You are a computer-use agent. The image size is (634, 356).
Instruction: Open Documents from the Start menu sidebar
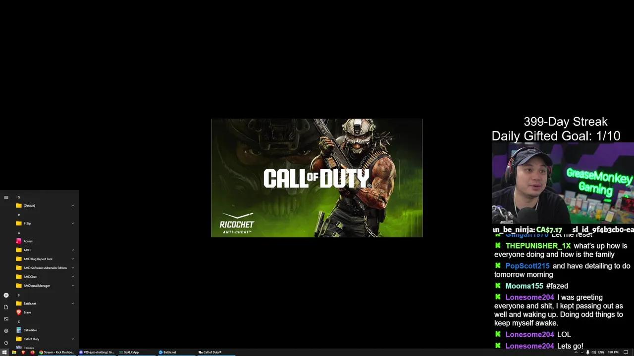[6, 307]
